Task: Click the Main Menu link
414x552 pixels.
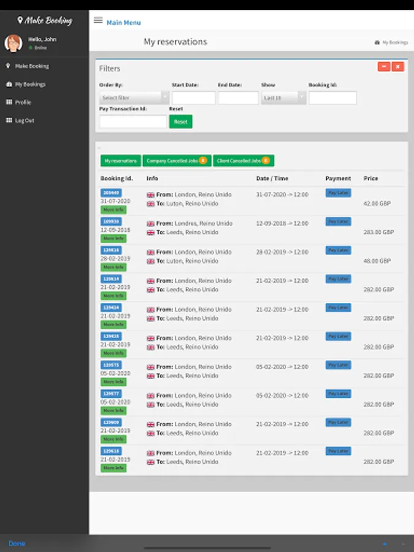Action: point(123,23)
